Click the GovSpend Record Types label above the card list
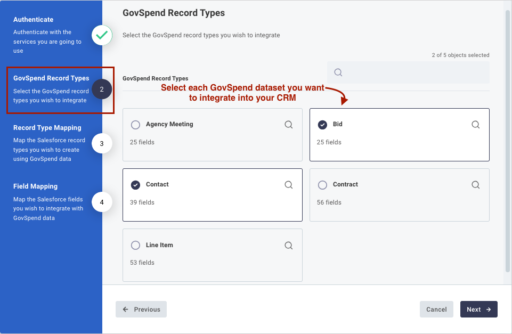The height and width of the screenshot is (334, 512). point(156,78)
